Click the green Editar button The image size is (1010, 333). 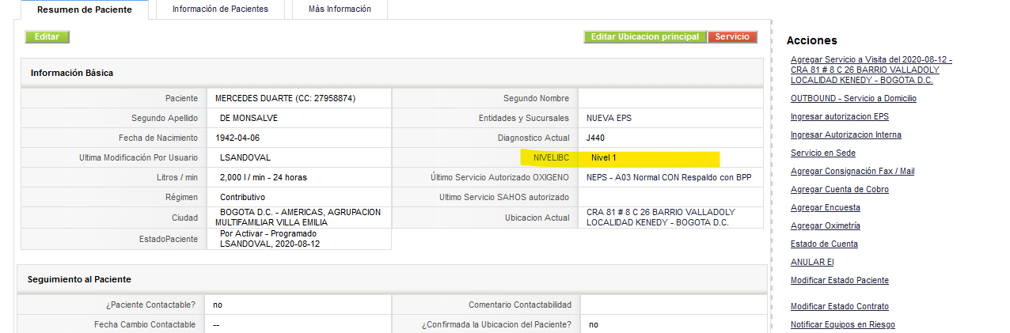pyautogui.click(x=47, y=37)
